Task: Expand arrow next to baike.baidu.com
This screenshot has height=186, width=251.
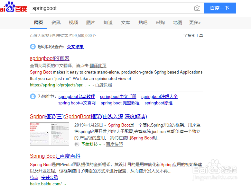Action: [65, 184]
